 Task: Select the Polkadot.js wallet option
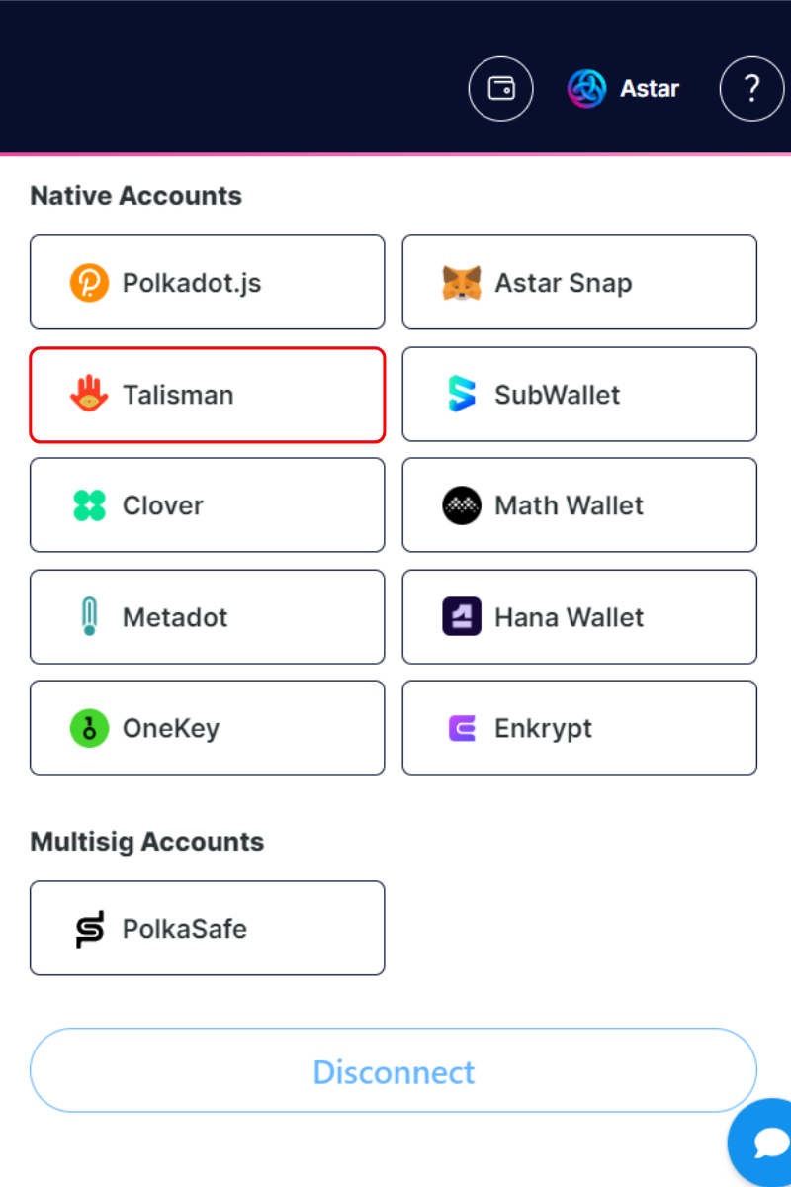[x=207, y=283]
